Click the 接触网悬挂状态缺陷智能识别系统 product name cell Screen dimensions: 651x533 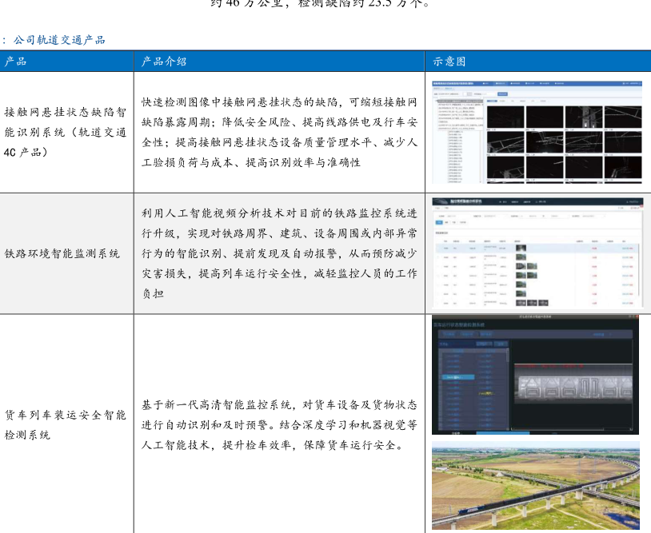(x=66, y=131)
